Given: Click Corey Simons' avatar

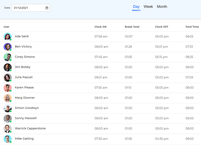Looking at the screenshot, I should [8, 57].
